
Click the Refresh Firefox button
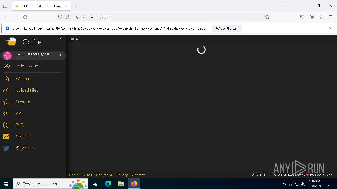point(227,28)
